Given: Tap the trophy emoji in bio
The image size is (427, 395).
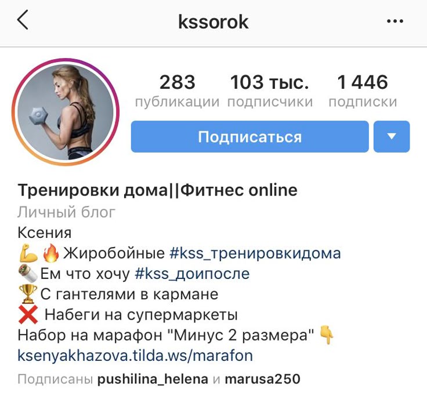Looking at the screenshot, I should pos(27,294).
